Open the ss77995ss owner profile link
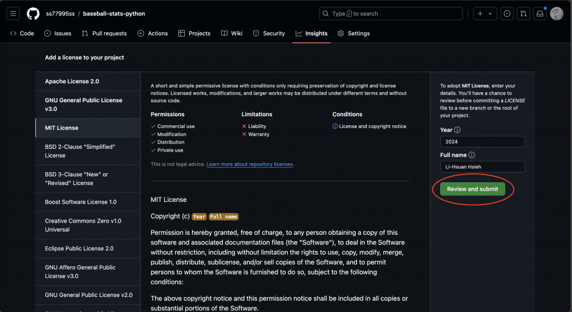Screen dimensions: 572x312 coord(60,13)
